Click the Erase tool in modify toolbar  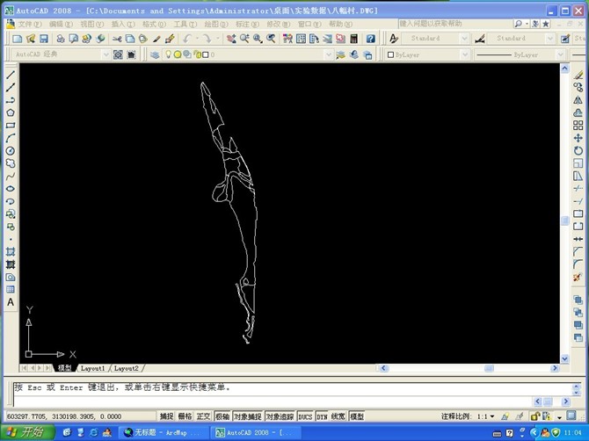pyautogui.click(x=578, y=75)
